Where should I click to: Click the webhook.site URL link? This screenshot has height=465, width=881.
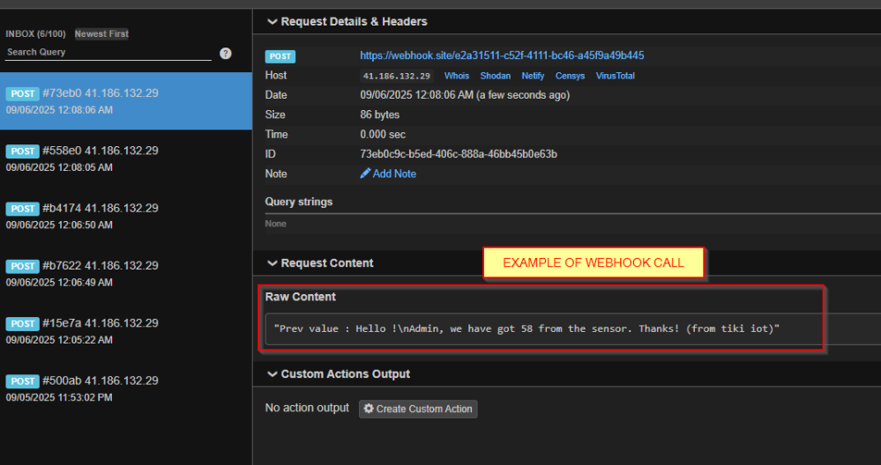coord(502,55)
